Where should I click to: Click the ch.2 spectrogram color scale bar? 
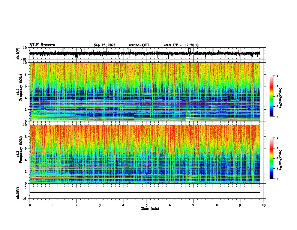(271, 158)
